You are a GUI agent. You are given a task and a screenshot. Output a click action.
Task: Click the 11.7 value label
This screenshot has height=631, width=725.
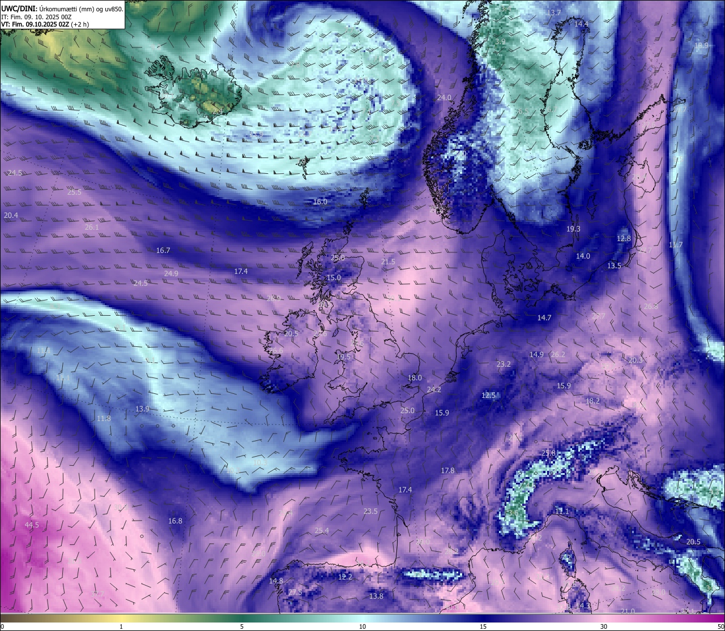click(x=676, y=244)
